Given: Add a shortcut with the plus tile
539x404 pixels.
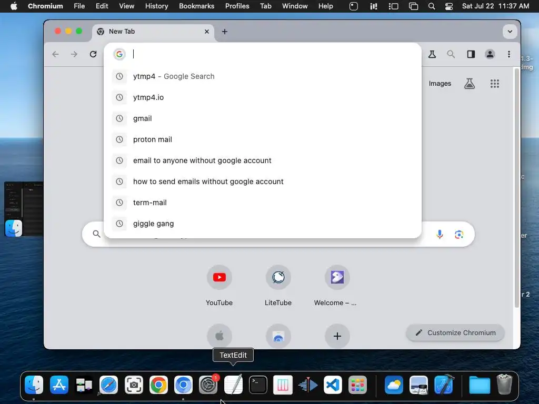Looking at the screenshot, I should click(x=337, y=336).
